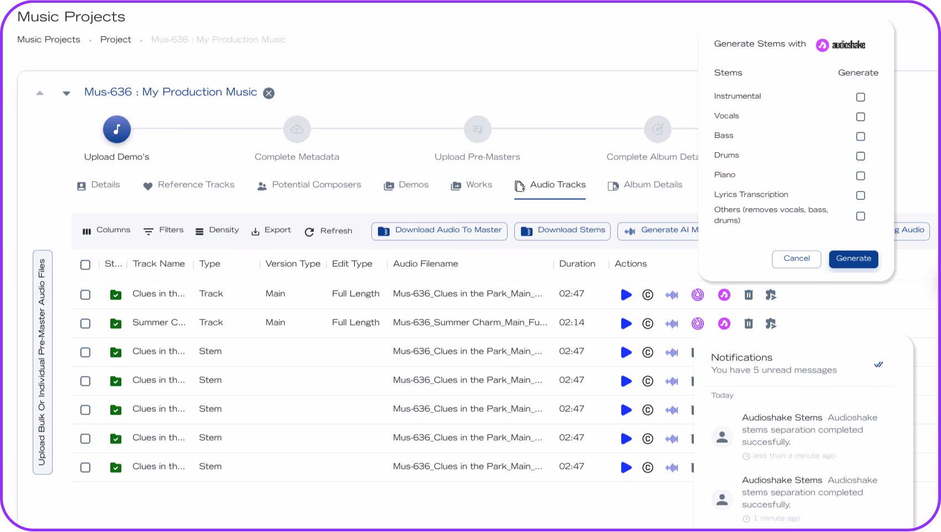The height and width of the screenshot is (532, 941).
Task: Show waveform for Clues in the Park Main track
Action: coord(672,295)
